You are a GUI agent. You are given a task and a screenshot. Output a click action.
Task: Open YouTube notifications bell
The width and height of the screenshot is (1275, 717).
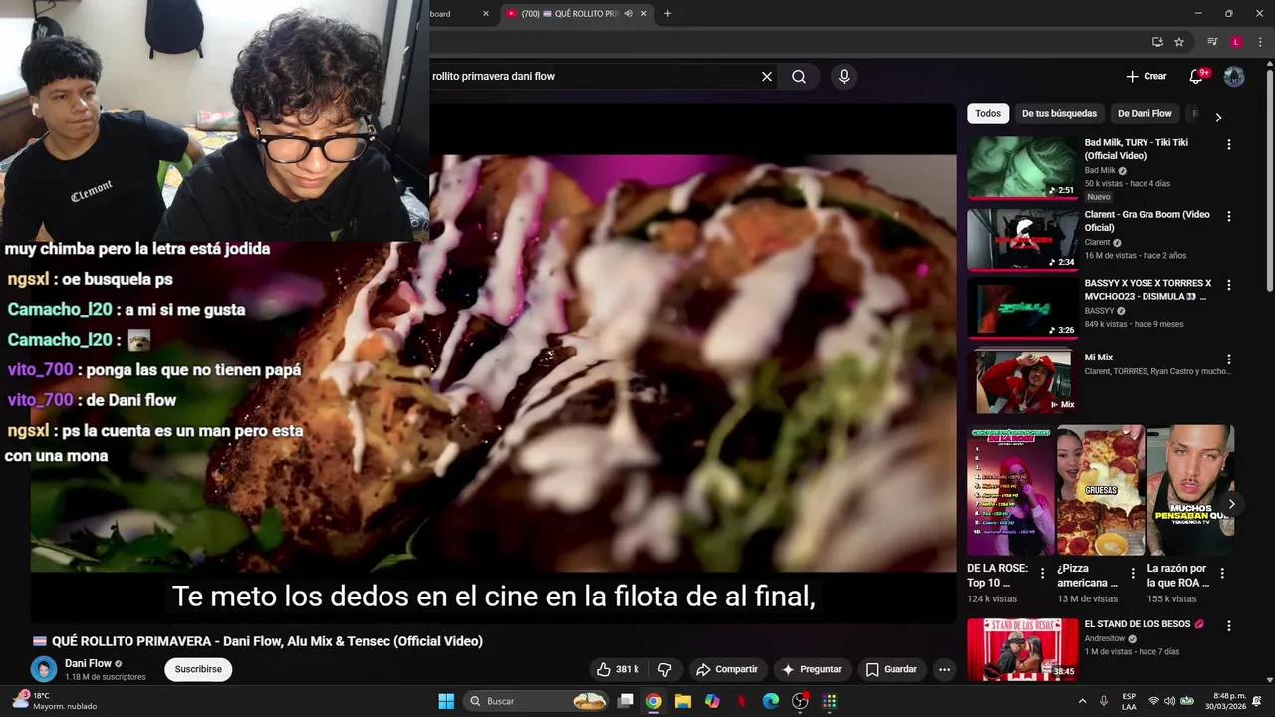click(x=1196, y=76)
